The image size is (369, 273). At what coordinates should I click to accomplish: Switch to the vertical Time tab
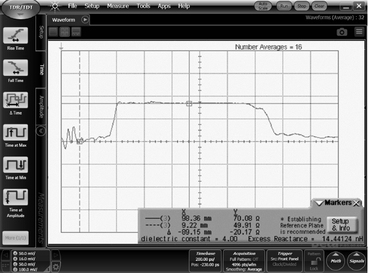coord(41,69)
